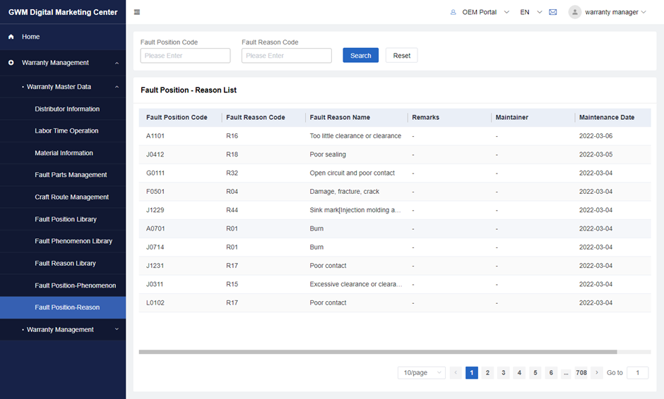Click the Fault Position Code column header
The height and width of the screenshot is (399, 664).
[x=177, y=117]
